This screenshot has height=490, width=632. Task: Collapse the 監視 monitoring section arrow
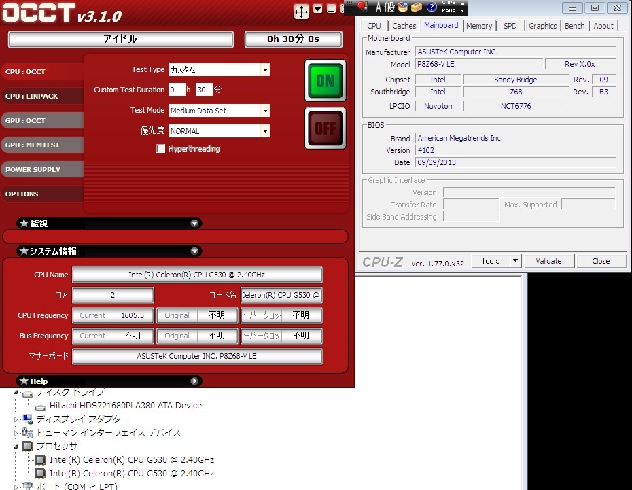tap(194, 223)
